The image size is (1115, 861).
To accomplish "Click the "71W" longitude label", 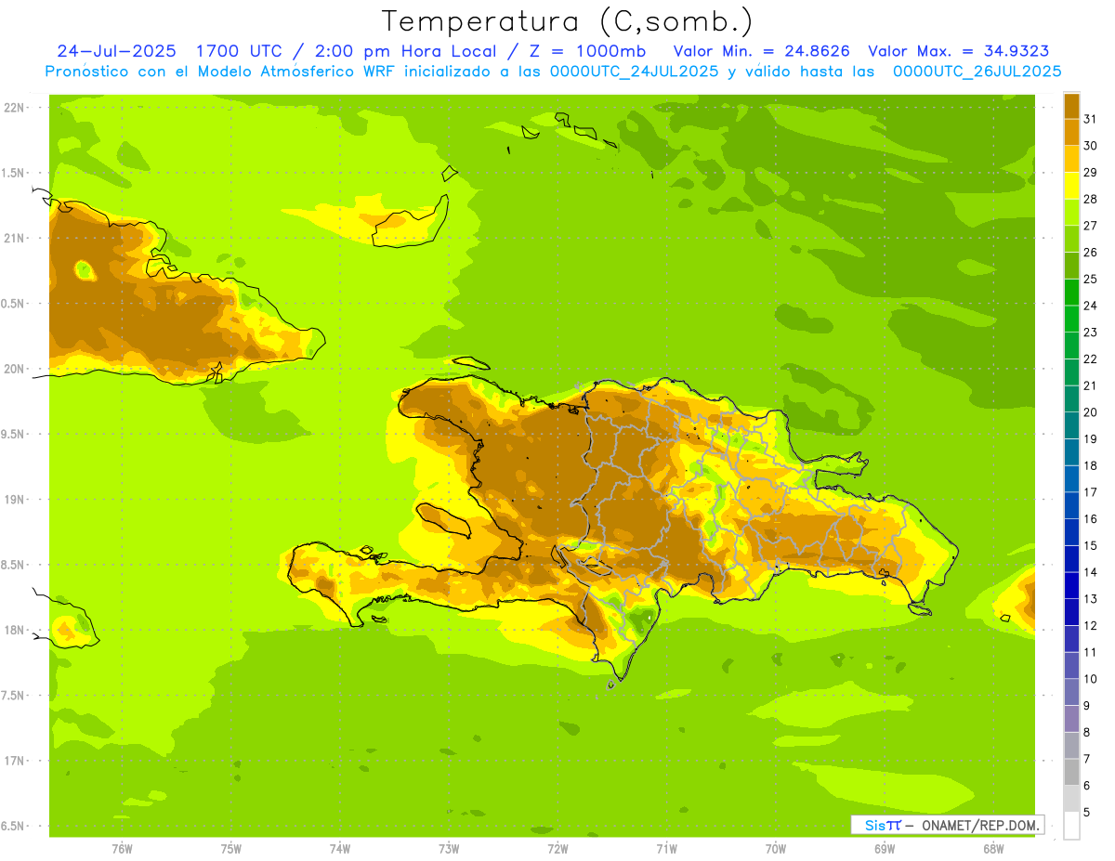I will point(666,849).
